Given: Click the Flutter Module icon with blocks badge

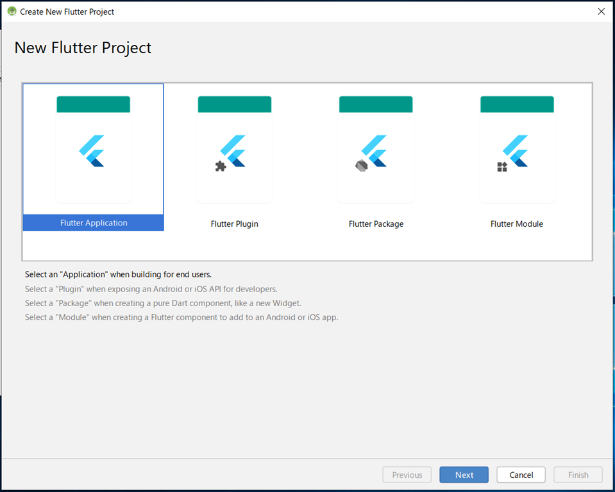Looking at the screenshot, I should pos(502,167).
